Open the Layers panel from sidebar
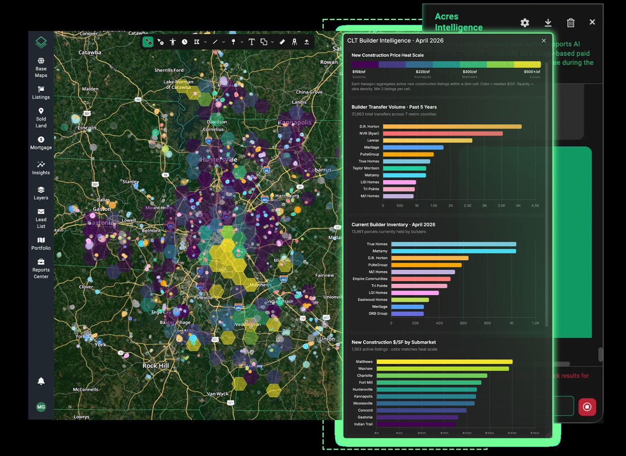This screenshot has width=626, height=456. click(41, 193)
